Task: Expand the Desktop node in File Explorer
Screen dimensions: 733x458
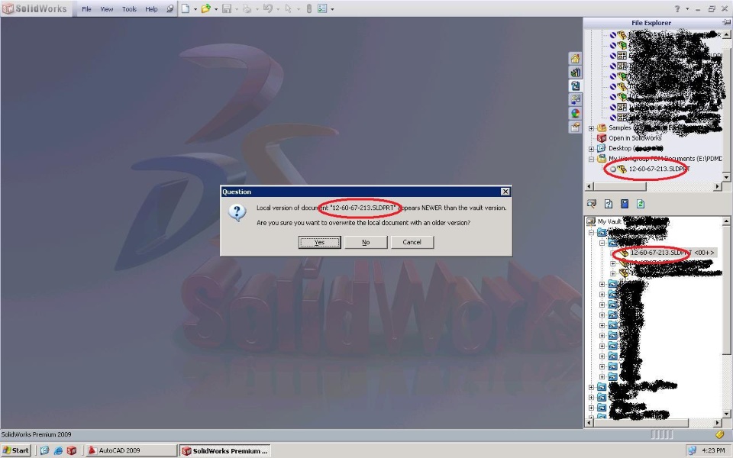Action: (x=591, y=149)
